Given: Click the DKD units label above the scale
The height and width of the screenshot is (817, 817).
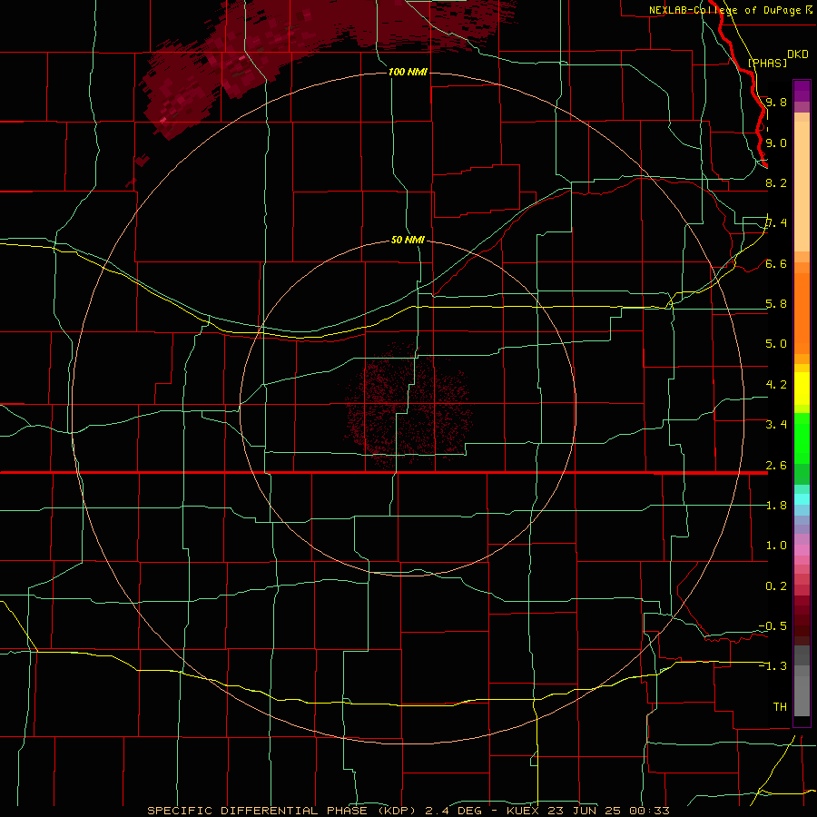Looking at the screenshot, I should (x=798, y=54).
